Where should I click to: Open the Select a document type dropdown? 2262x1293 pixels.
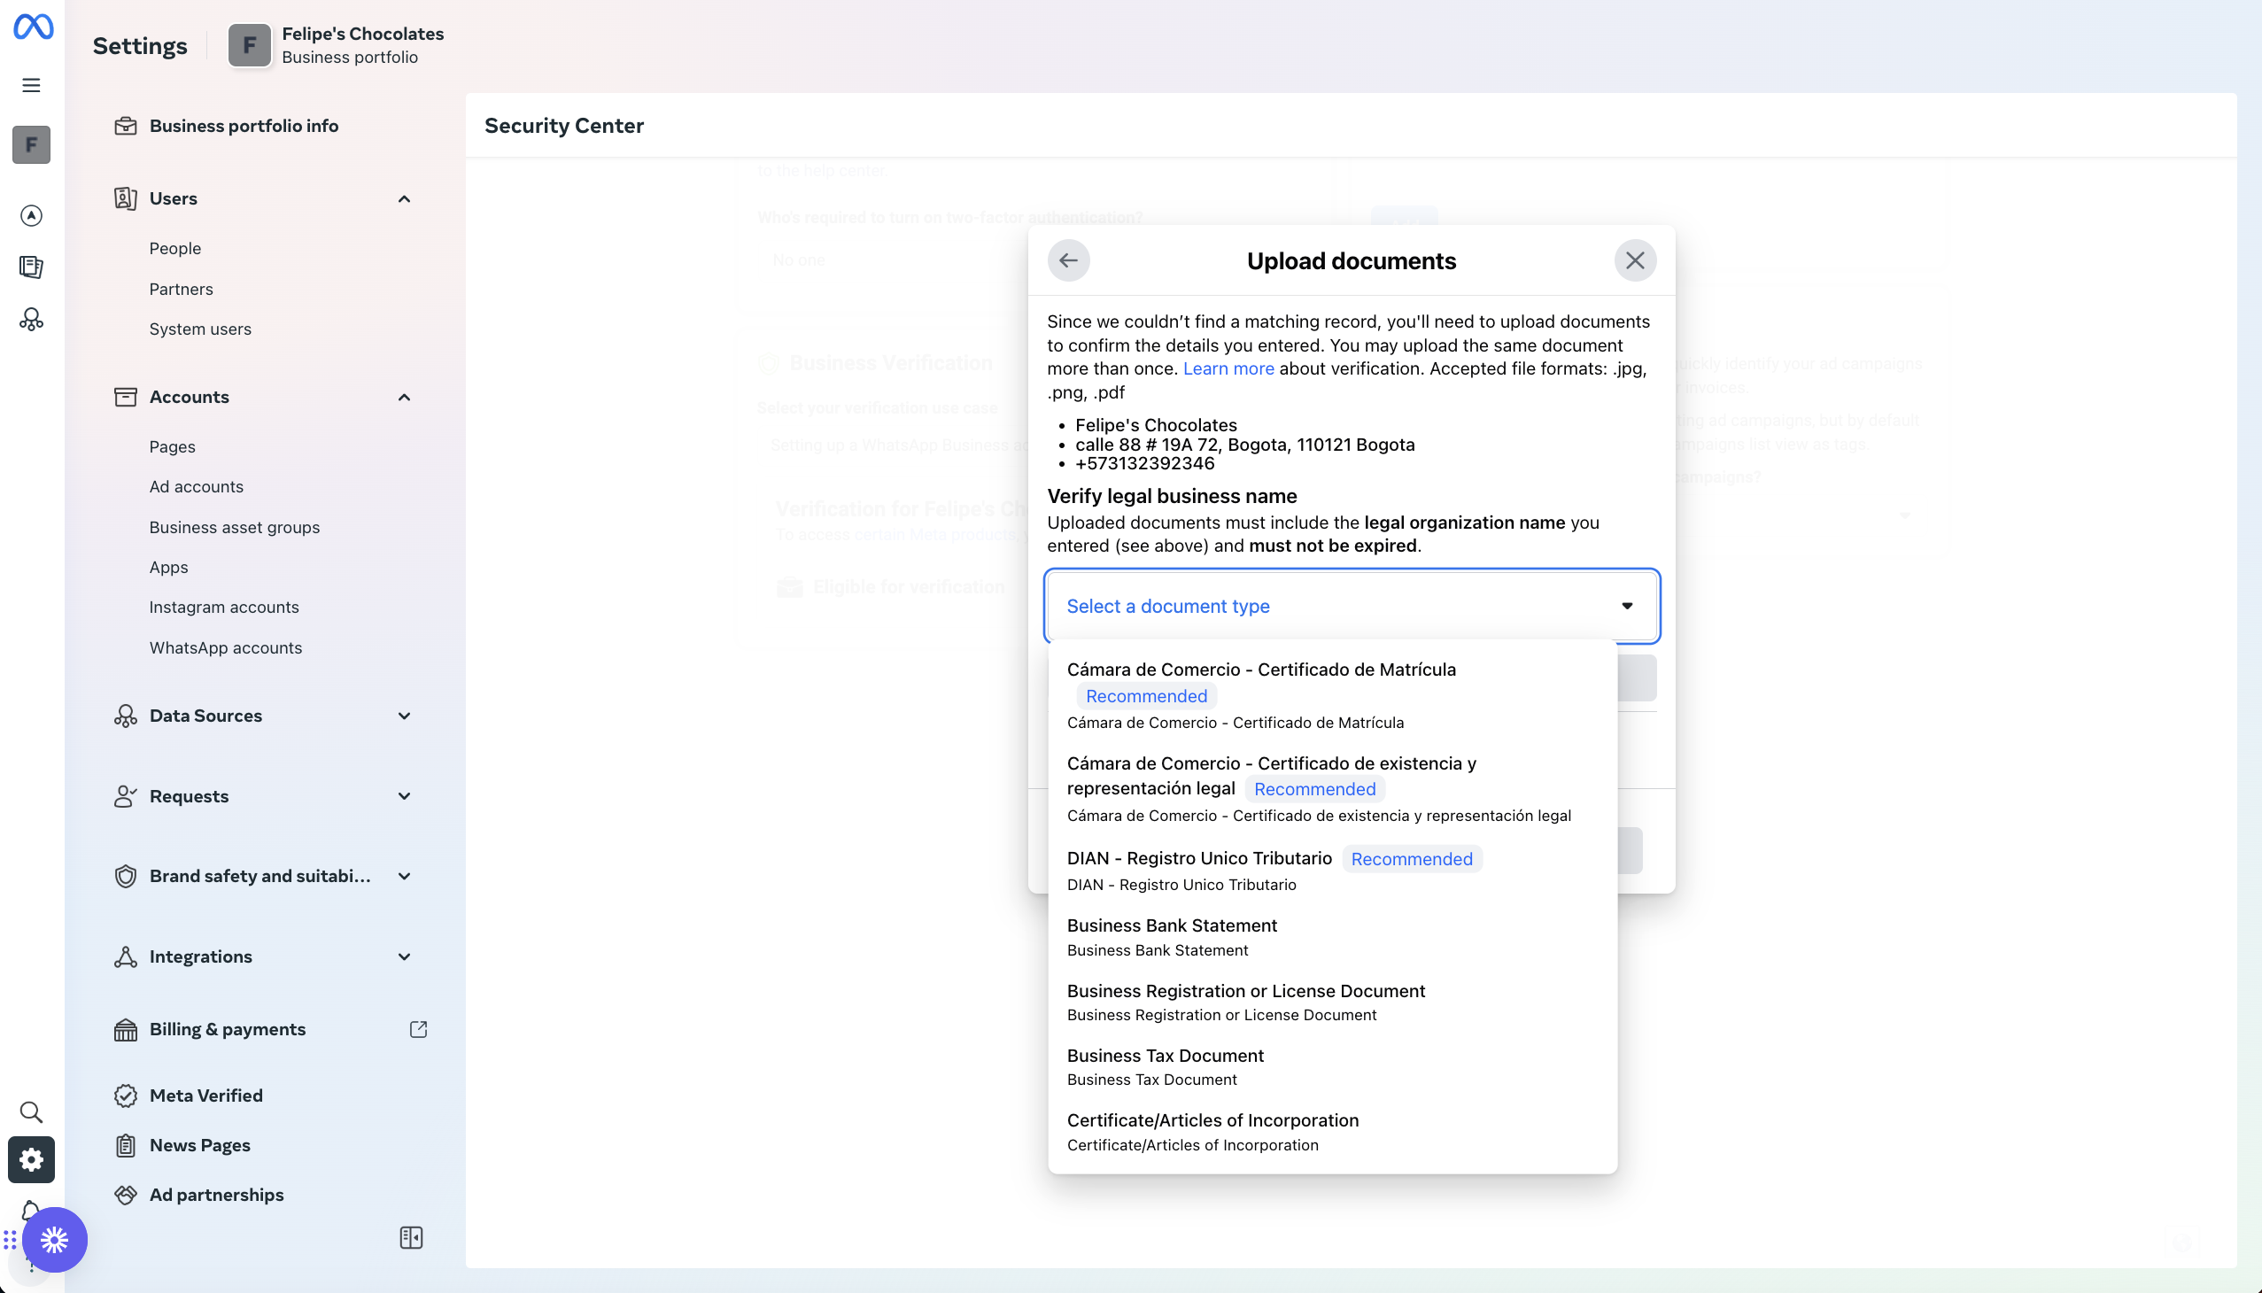(1352, 606)
